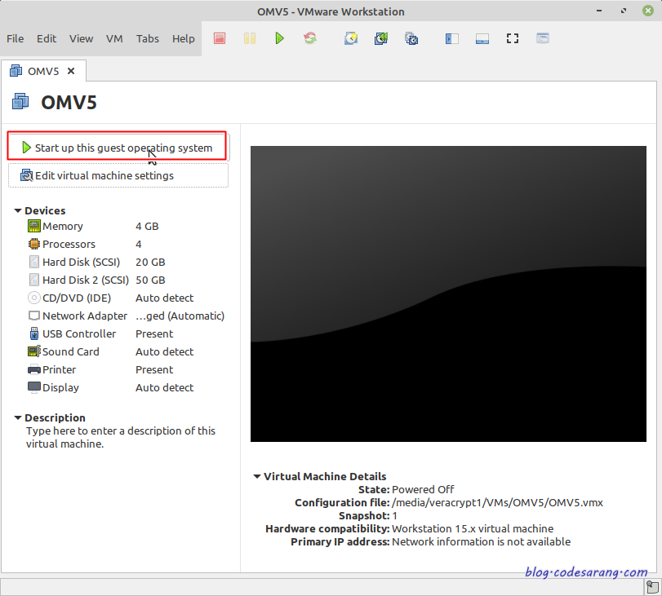Click the Memory device icon

tap(33, 226)
